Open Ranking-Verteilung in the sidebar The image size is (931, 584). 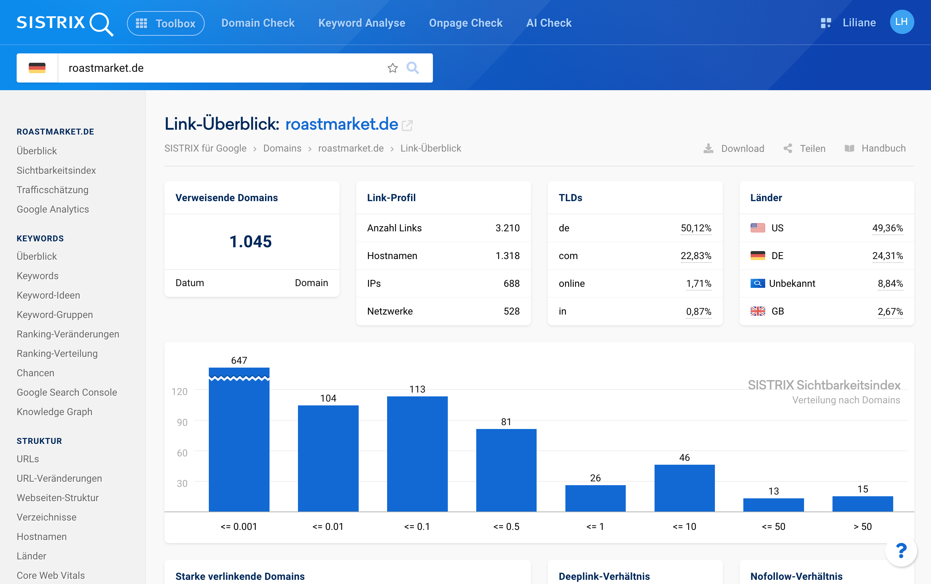pos(57,353)
